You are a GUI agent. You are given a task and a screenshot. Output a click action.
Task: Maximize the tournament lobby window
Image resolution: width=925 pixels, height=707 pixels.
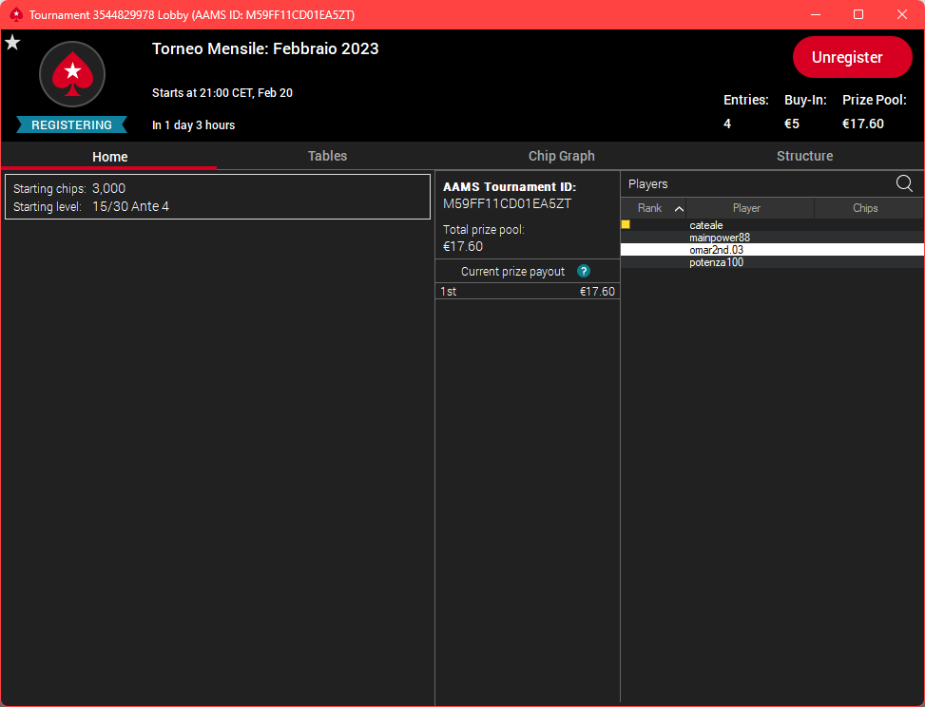859,15
